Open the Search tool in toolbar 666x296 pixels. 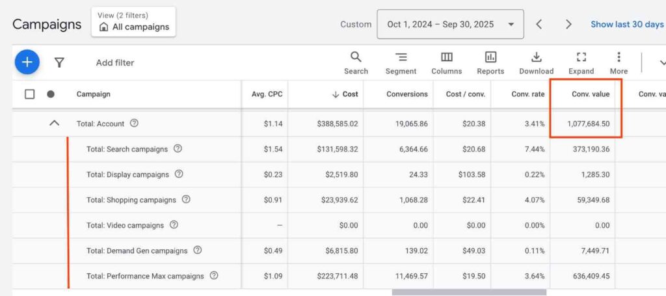[x=356, y=63]
